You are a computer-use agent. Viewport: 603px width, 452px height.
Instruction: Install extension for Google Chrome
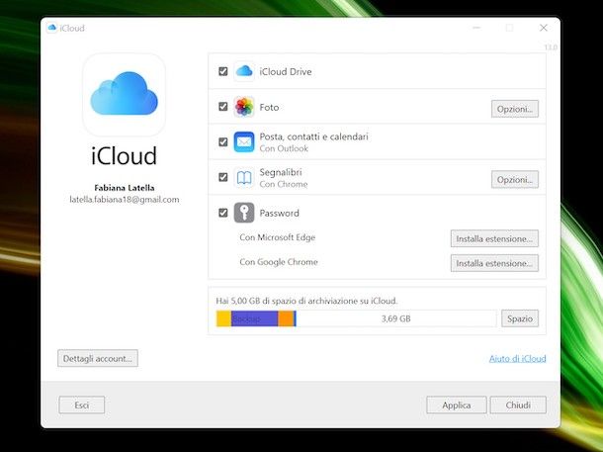pos(494,263)
